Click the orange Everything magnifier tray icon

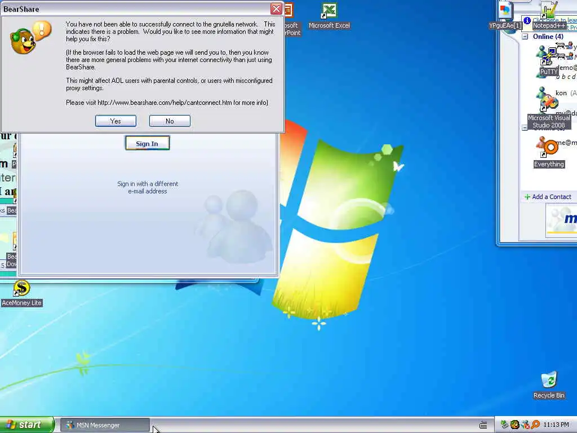(x=535, y=425)
